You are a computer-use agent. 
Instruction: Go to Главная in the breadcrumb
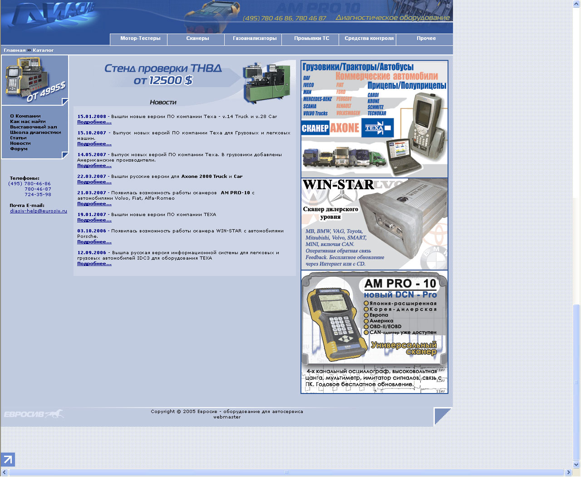[x=15, y=50]
